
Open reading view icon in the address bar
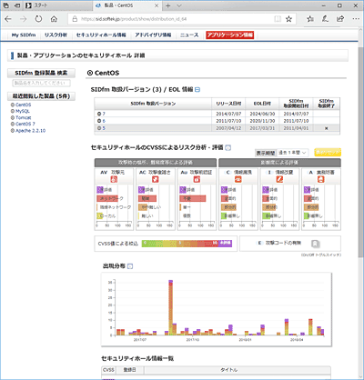[278, 19]
